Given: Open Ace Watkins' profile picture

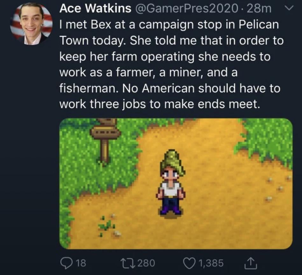Looking at the screenshot, I should [x=31, y=25].
